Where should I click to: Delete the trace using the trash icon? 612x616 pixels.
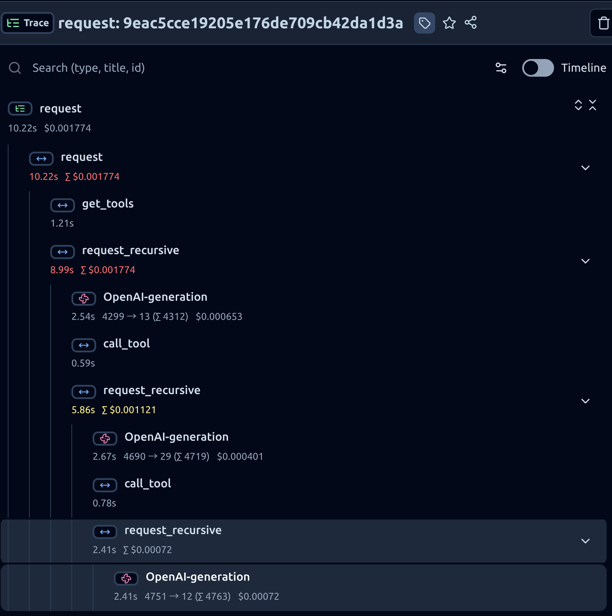click(603, 23)
